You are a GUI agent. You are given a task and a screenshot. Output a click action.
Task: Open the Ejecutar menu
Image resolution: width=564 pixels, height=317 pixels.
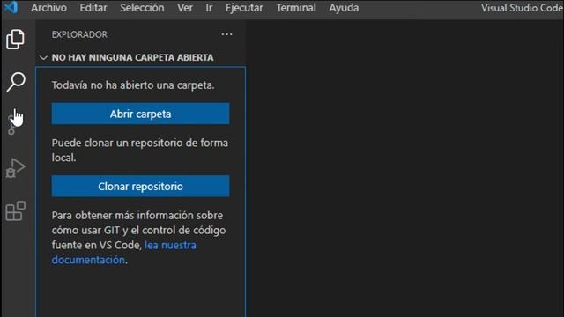point(244,8)
